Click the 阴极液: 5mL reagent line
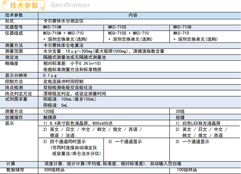 pos(55,106)
